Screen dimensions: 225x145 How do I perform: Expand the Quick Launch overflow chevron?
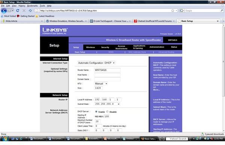(x=26, y=138)
